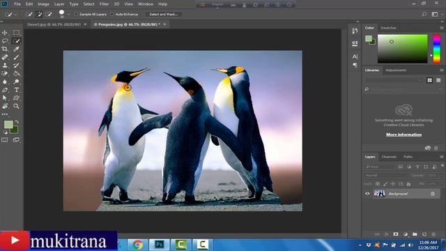446x251 pixels.
Task: Swap foreground and background colors
Action: point(17,122)
